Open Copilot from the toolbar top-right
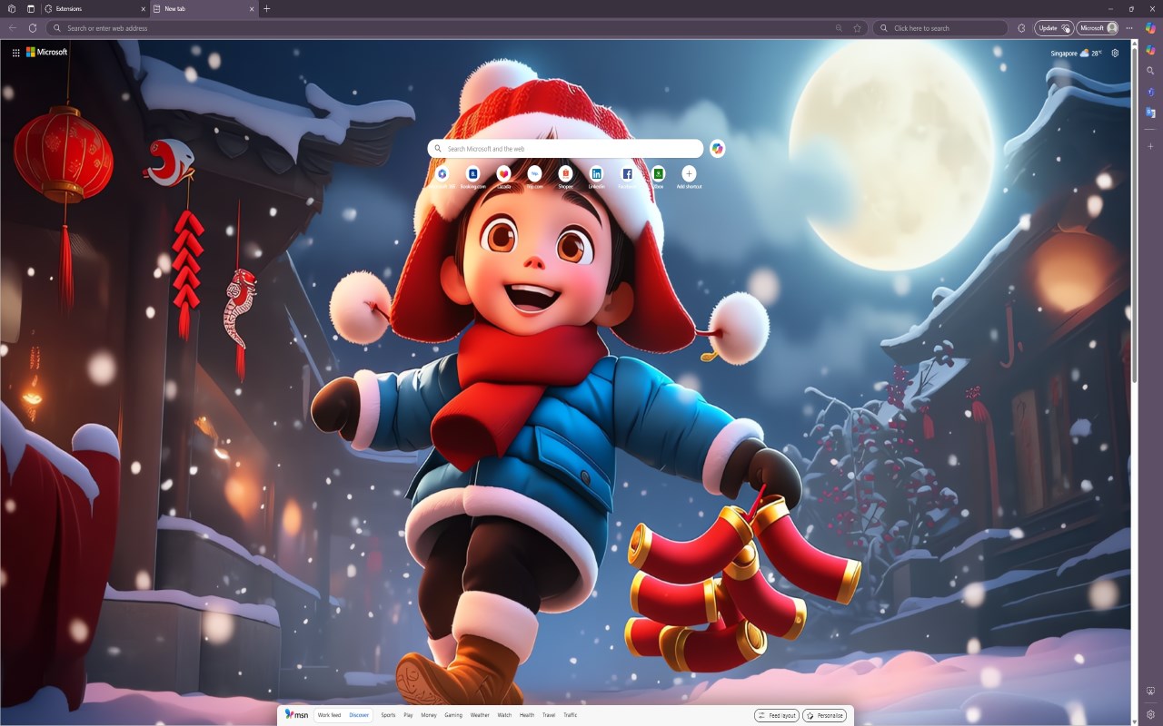 1150,28
